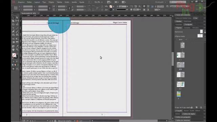
Task: Select the Gradient Feather tool
Action: (17, 42)
